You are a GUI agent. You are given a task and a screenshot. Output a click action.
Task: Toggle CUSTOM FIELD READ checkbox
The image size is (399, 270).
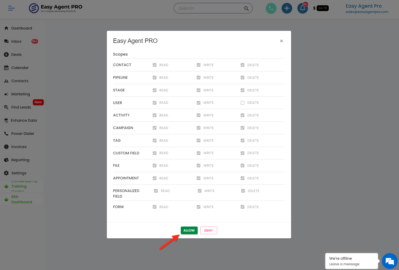154,153
